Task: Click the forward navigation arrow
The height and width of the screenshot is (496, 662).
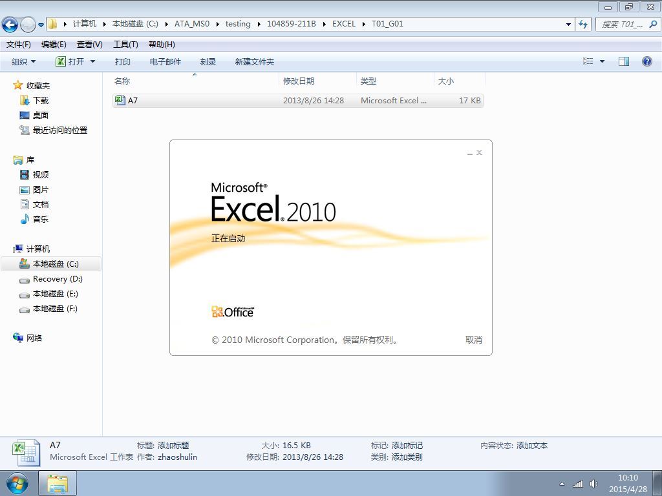Action: 28,25
